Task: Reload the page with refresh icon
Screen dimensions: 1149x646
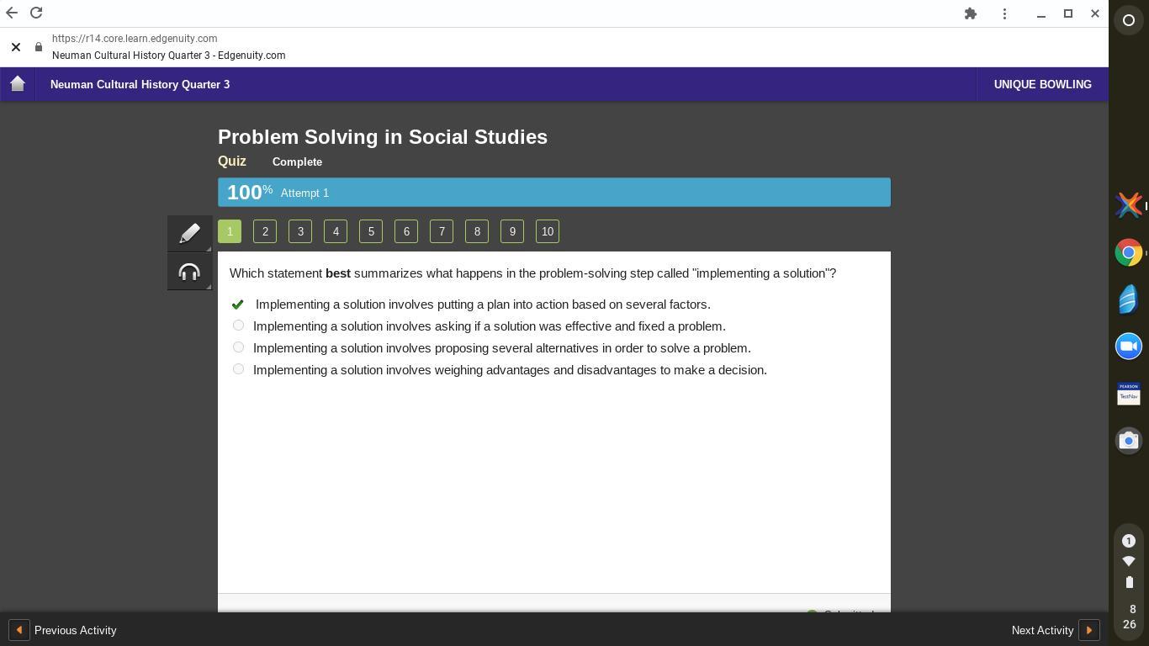Action: tap(36, 13)
